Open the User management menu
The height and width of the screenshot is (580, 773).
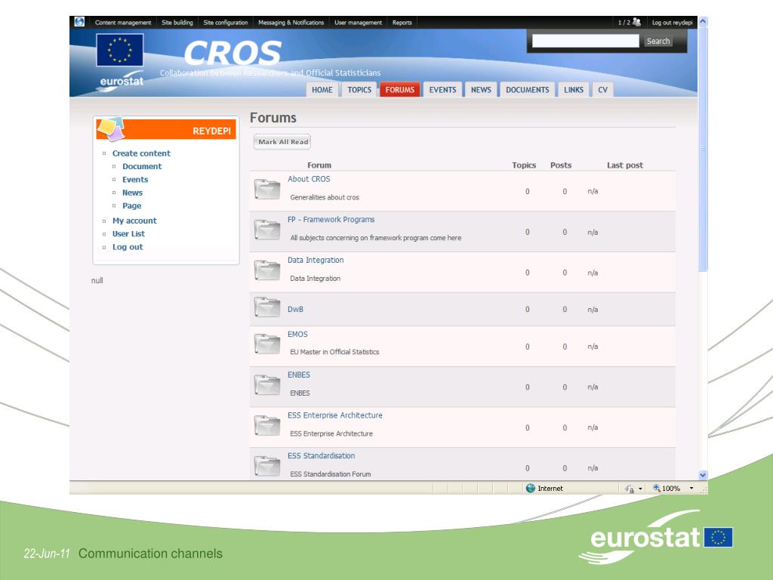click(358, 22)
